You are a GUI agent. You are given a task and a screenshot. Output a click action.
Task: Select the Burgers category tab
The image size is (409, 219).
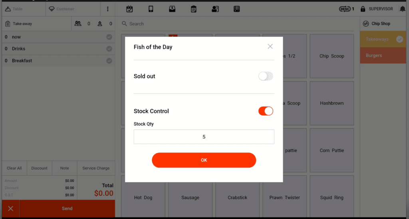point(383,55)
